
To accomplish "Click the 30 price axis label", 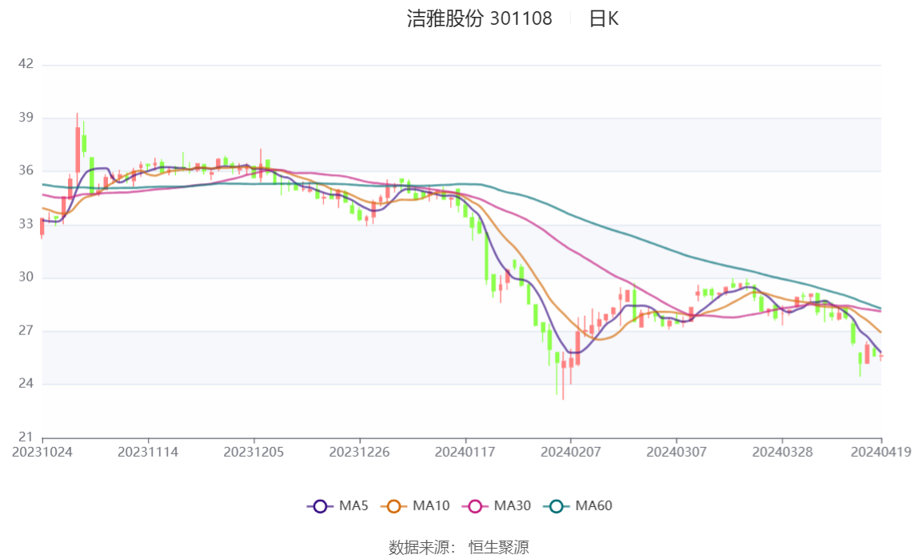I will pos(26,277).
